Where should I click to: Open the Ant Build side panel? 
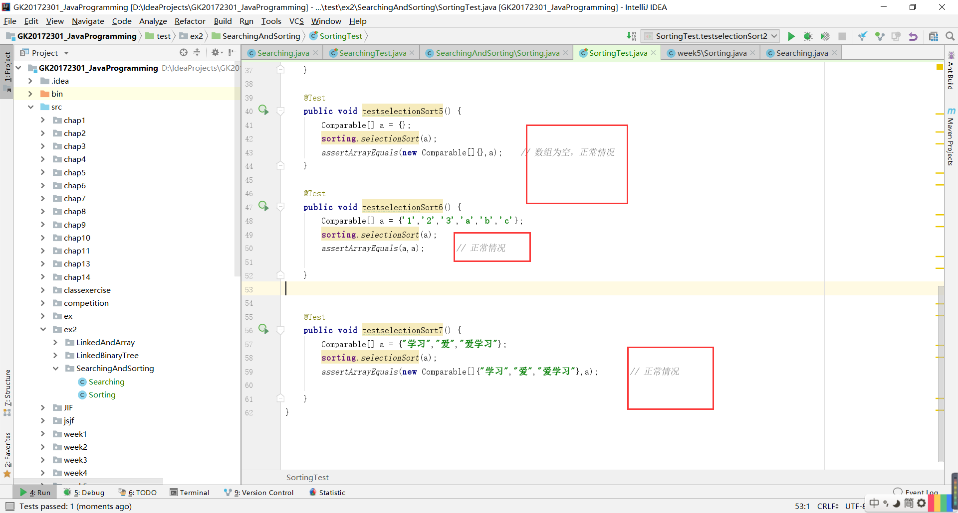click(951, 70)
